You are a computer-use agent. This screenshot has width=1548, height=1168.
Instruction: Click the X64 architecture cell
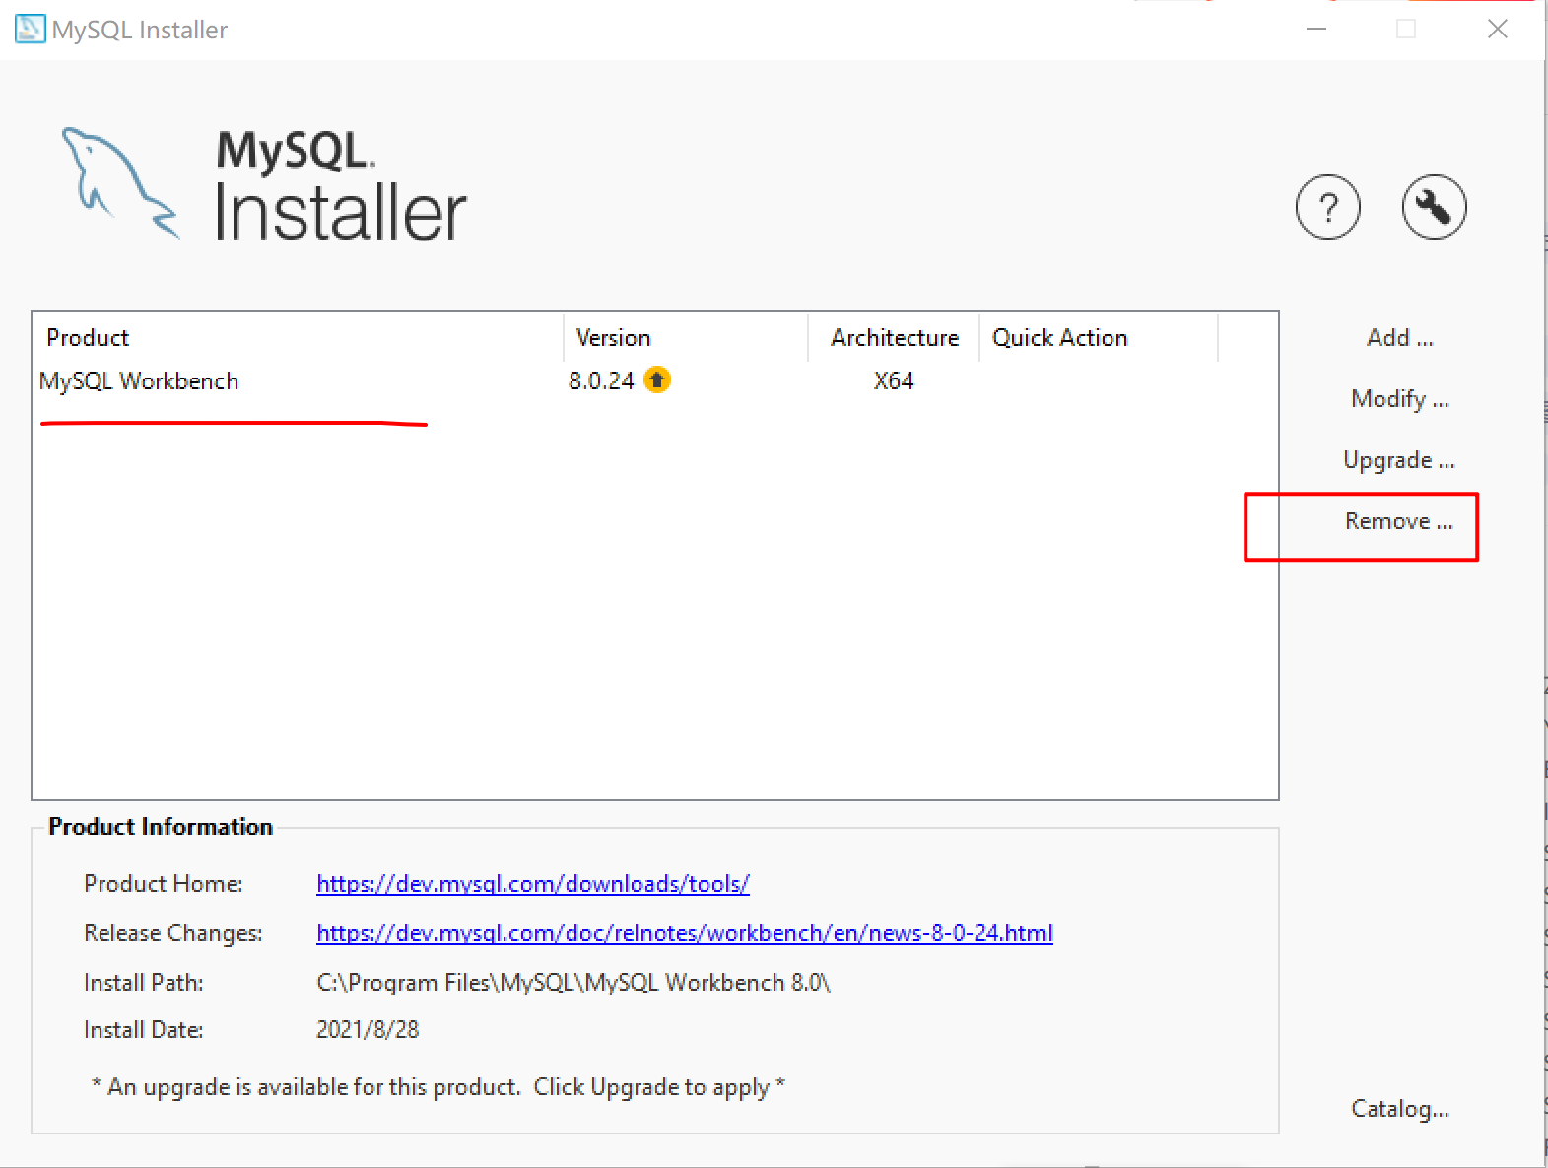894,381
